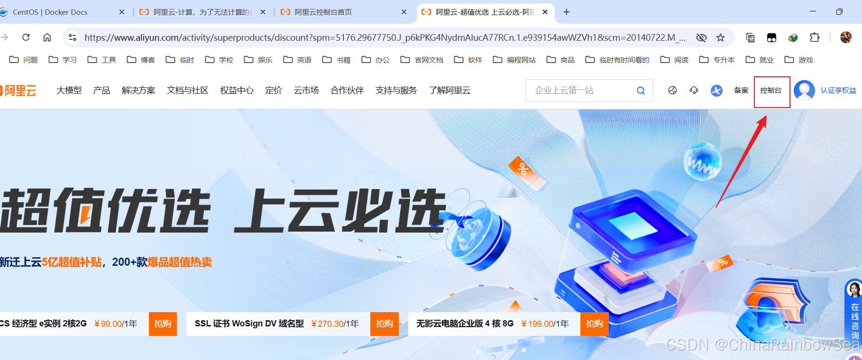Click the crossed-out eye icon in address bar

701,37
